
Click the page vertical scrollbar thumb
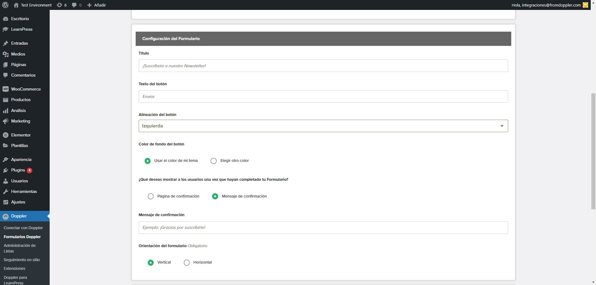pyautogui.click(x=593, y=151)
